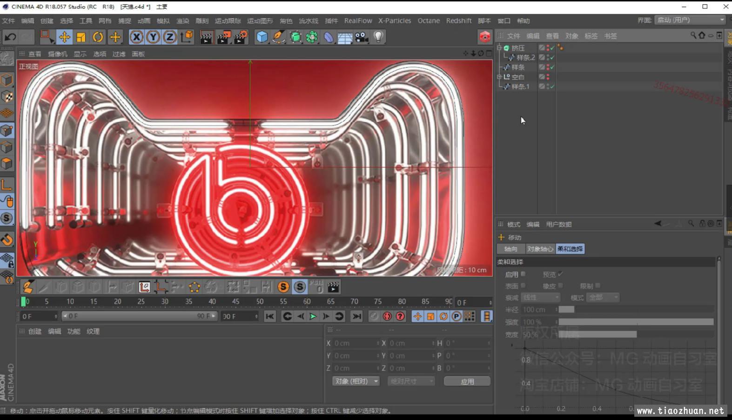The width and height of the screenshot is (732, 420).
Task: Toggle Enable Snap magnet icon
Action: (7, 240)
